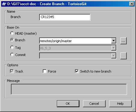The image size is (136, 112).
Task: Toggle the Track checkbox
Action: [x=12, y=71]
